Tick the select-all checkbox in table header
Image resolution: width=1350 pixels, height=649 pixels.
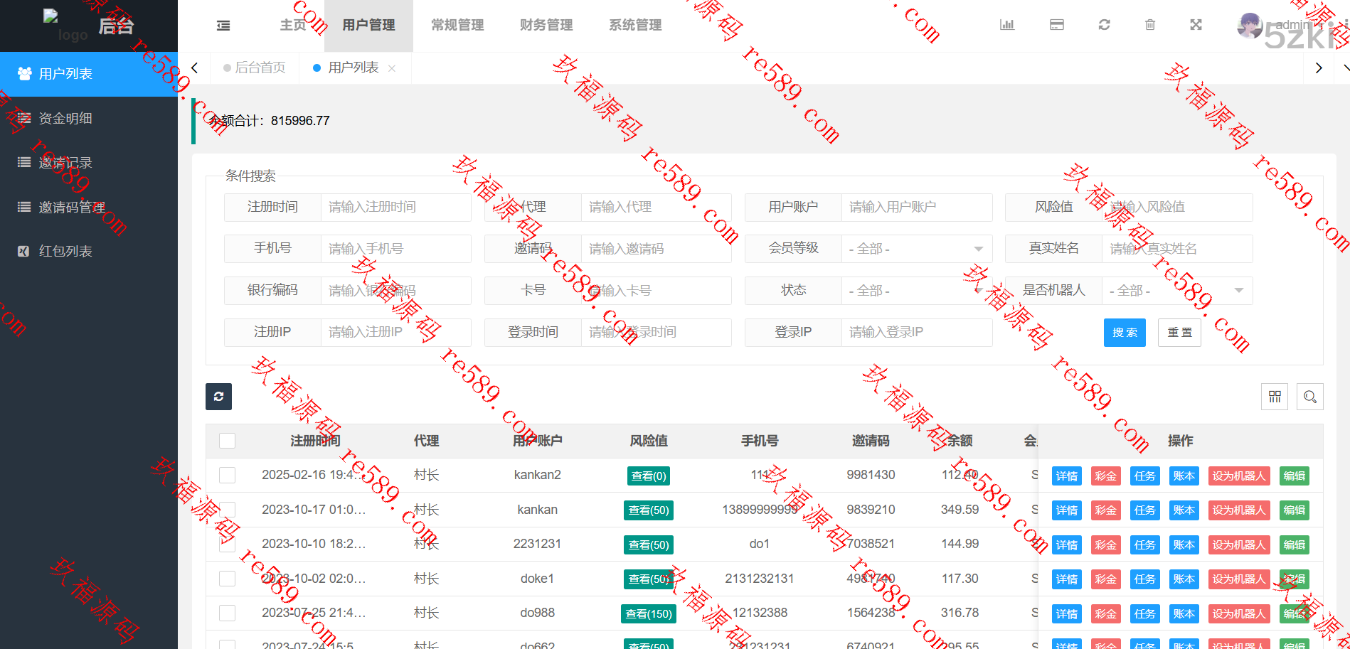click(228, 441)
